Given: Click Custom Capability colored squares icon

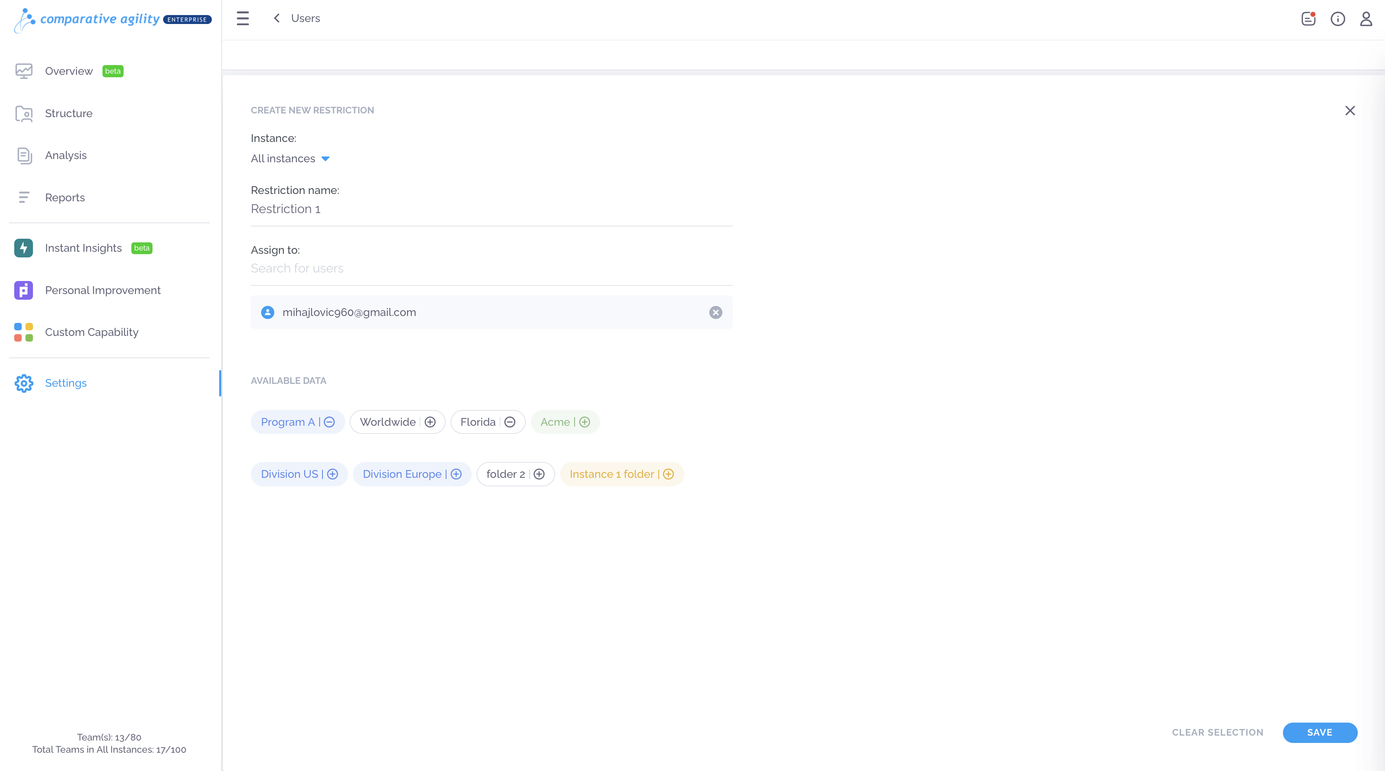Looking at the screenshot, I should click(24, 332).
